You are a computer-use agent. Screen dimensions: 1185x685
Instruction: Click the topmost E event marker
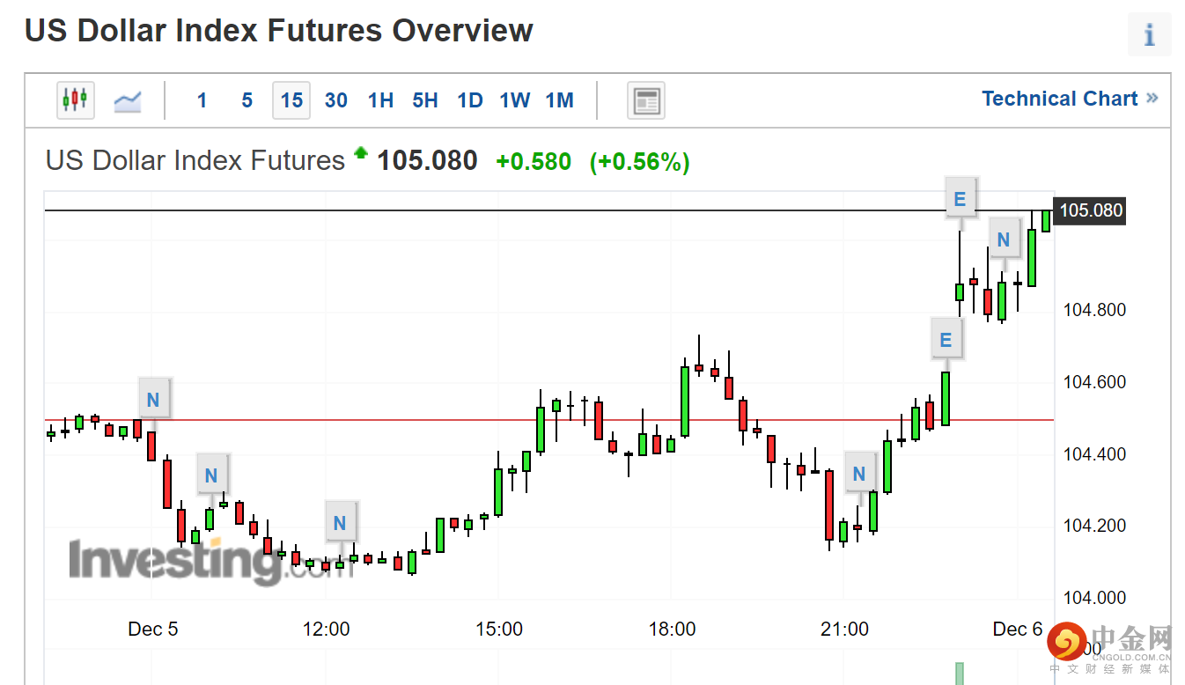(x=960, y=199)
